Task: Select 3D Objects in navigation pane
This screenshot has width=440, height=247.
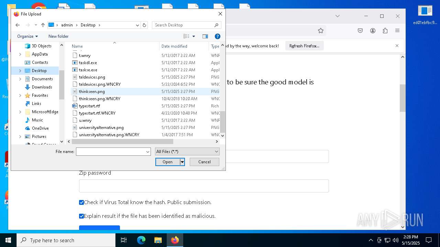Action: point(42,46)
